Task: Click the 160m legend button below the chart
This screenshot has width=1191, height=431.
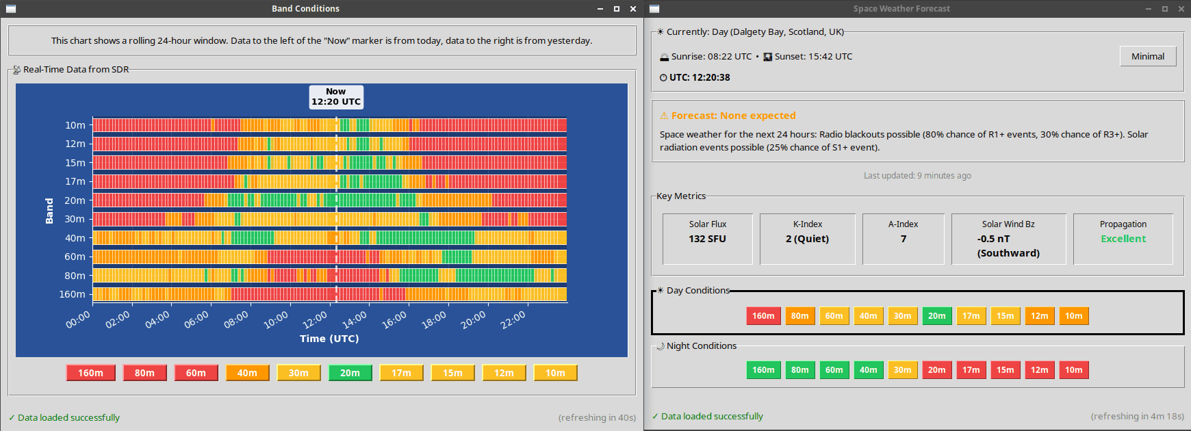Action: coord(90,373)
